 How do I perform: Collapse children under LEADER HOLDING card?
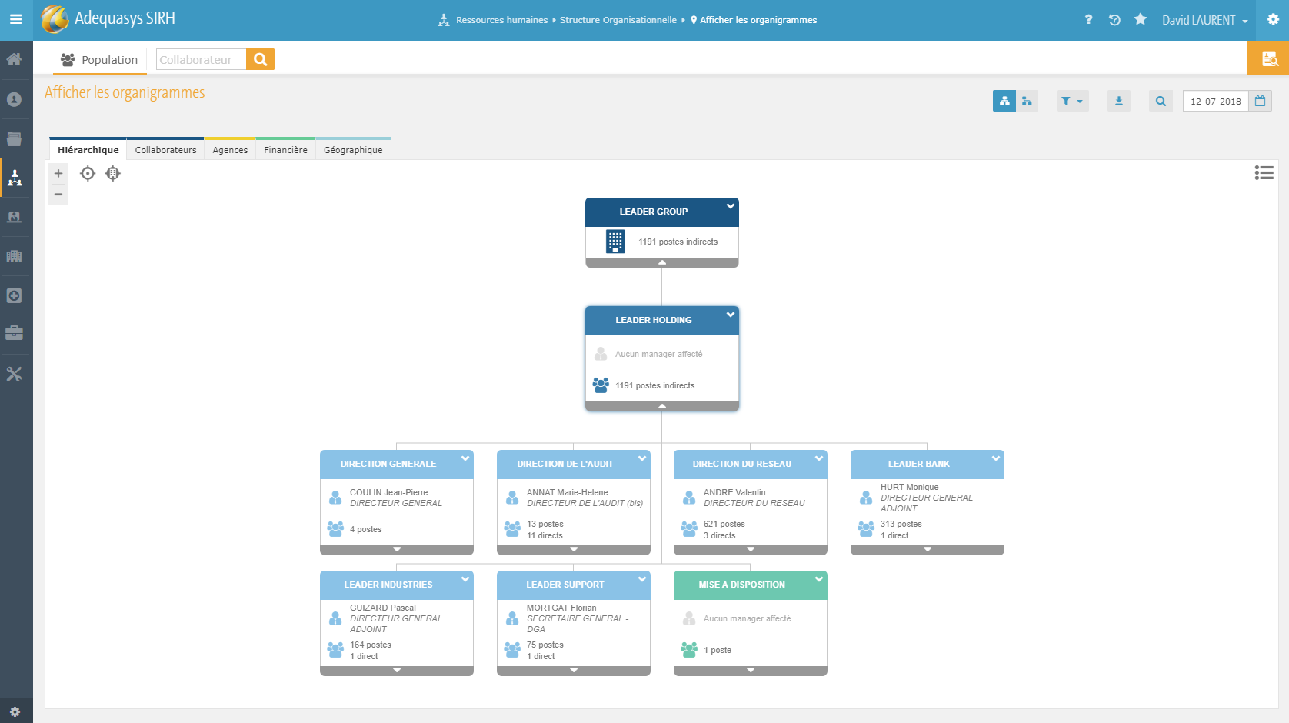click(662, 406)
